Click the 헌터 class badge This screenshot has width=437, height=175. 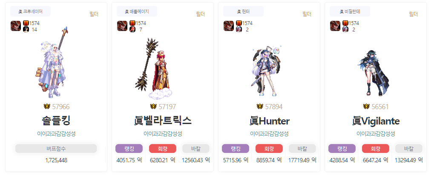click(x=243, y=11)
